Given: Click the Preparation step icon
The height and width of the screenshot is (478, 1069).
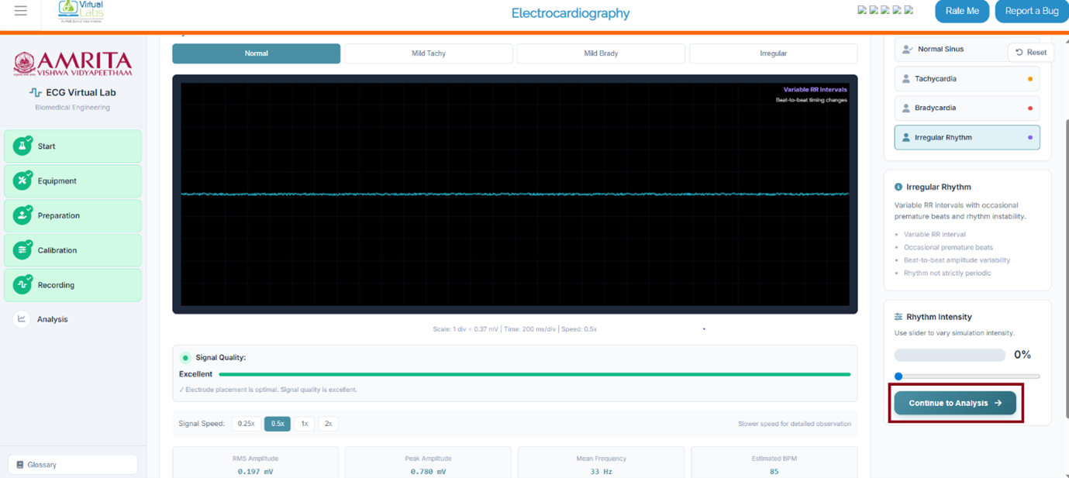Looking at the screenshot, I should [22, 215].
